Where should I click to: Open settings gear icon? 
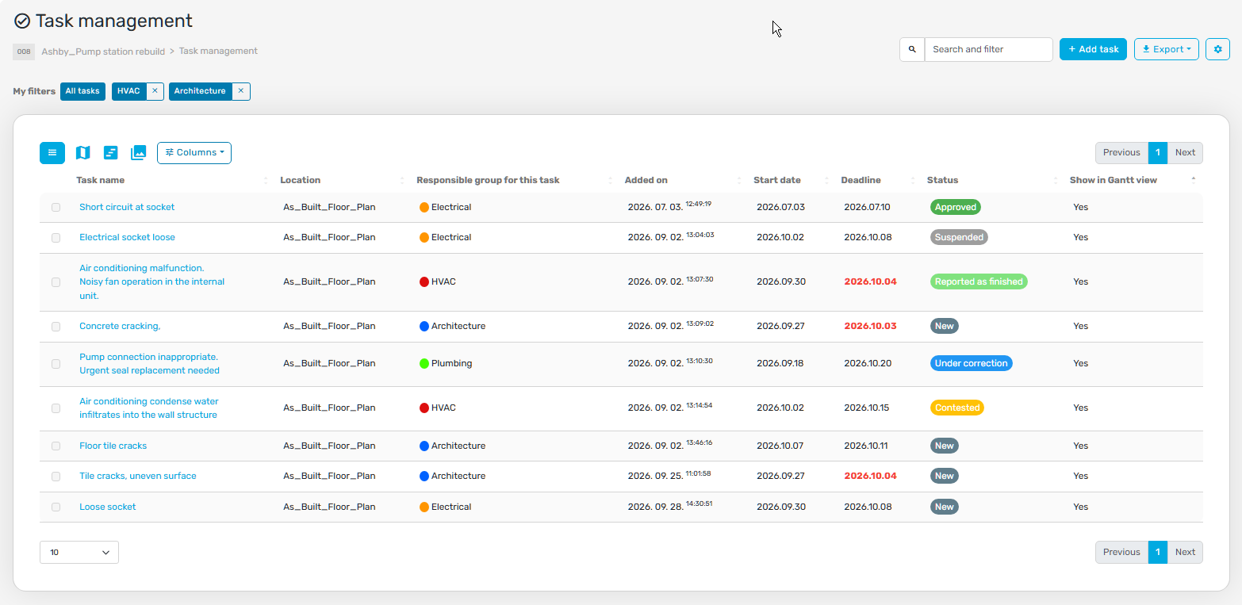point(1217,49)
